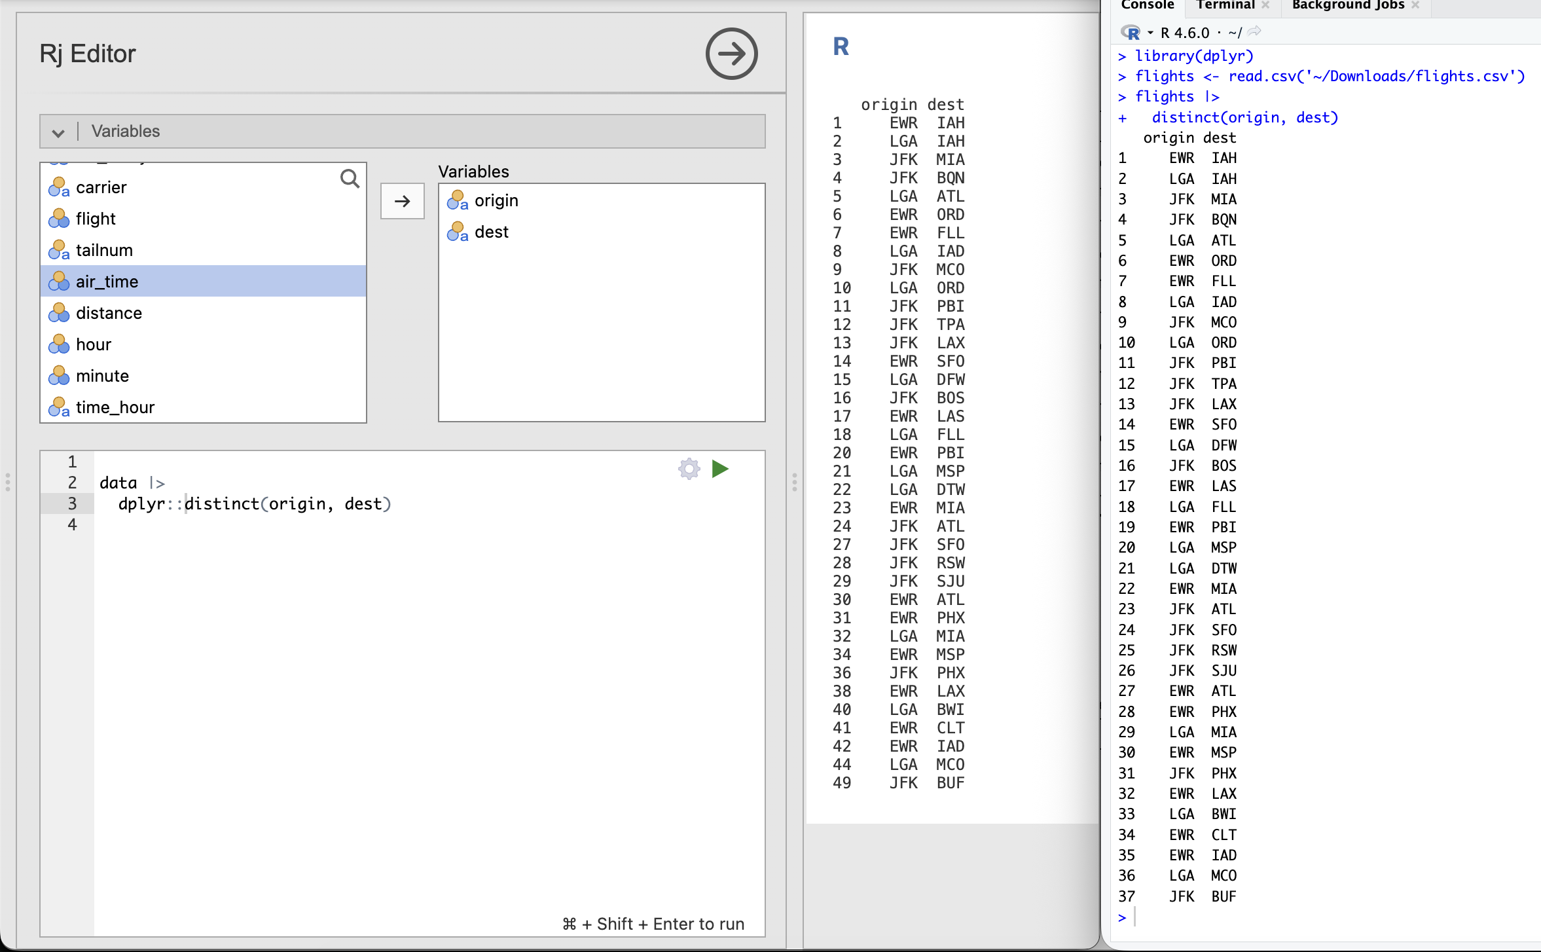Click minute's type icon

pyautogui.click(x=59, y=376)
